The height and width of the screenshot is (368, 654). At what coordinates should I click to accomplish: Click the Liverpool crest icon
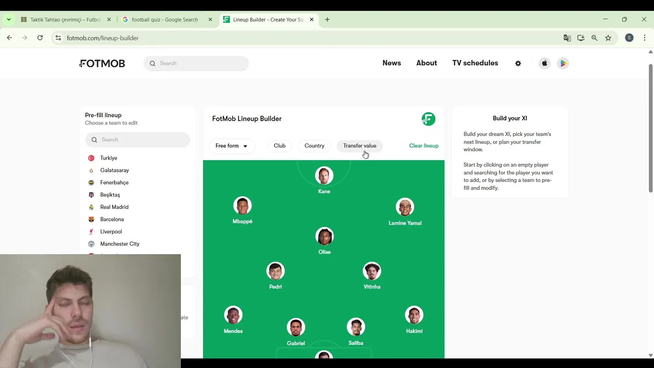(x=91, y=232)
